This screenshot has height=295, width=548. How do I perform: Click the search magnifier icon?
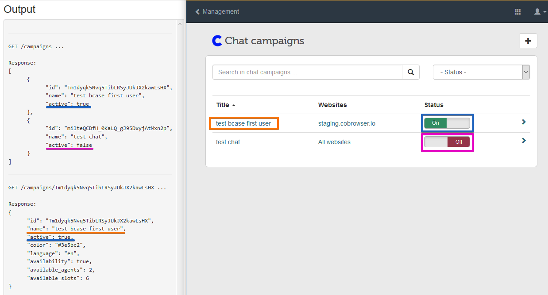click(411, 72)
